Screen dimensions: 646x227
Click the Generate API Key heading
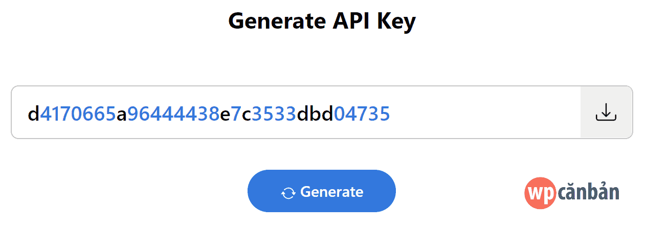(322, 21)
